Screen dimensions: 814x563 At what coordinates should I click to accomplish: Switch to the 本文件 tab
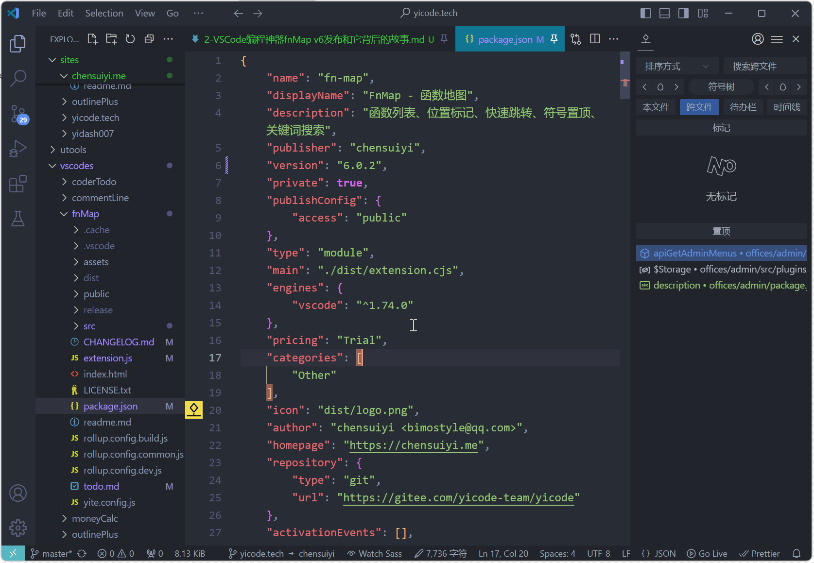coord(656,107)
